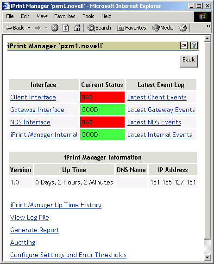
Task: Click the iPrint Manager Information table heading
Action: point(103,157)
